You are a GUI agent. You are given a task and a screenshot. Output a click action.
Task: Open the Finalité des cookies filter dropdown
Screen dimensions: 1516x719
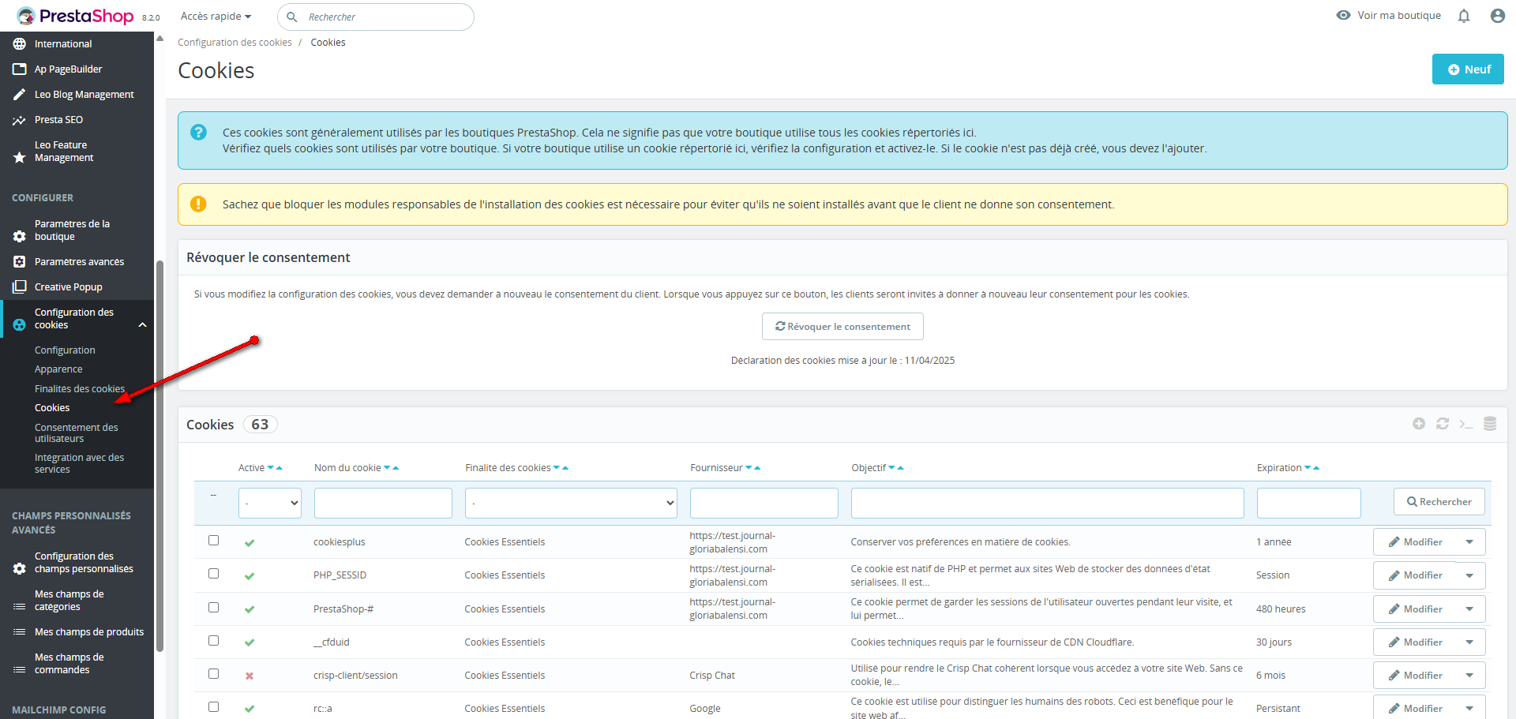(571, 503)
